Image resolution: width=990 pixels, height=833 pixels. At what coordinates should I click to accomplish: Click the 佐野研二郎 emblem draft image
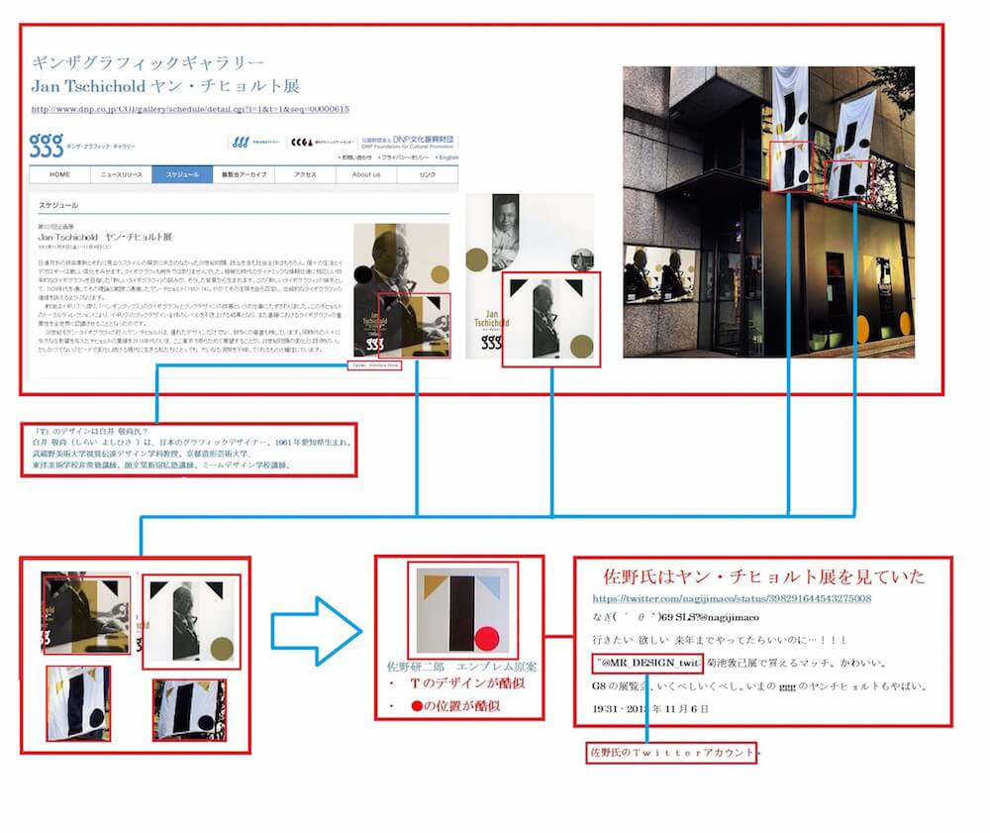pyautogui.click(x=462, y=610)
